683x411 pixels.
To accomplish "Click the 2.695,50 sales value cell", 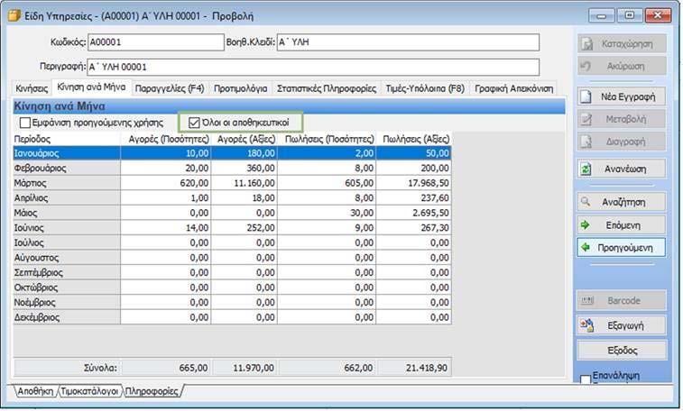I will click(x=414, y=213).
